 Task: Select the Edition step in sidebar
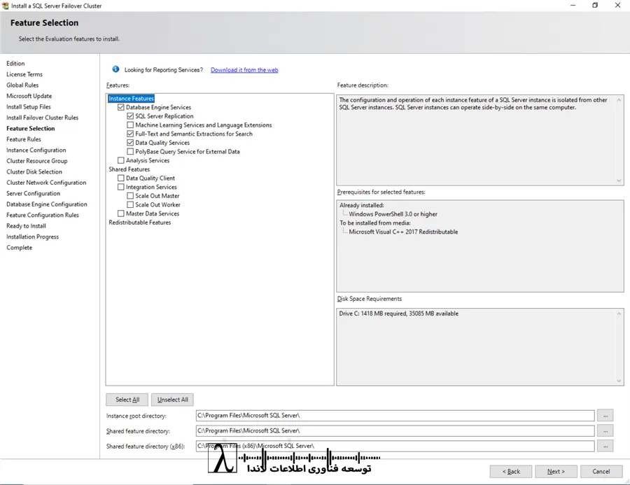point(15,64)
